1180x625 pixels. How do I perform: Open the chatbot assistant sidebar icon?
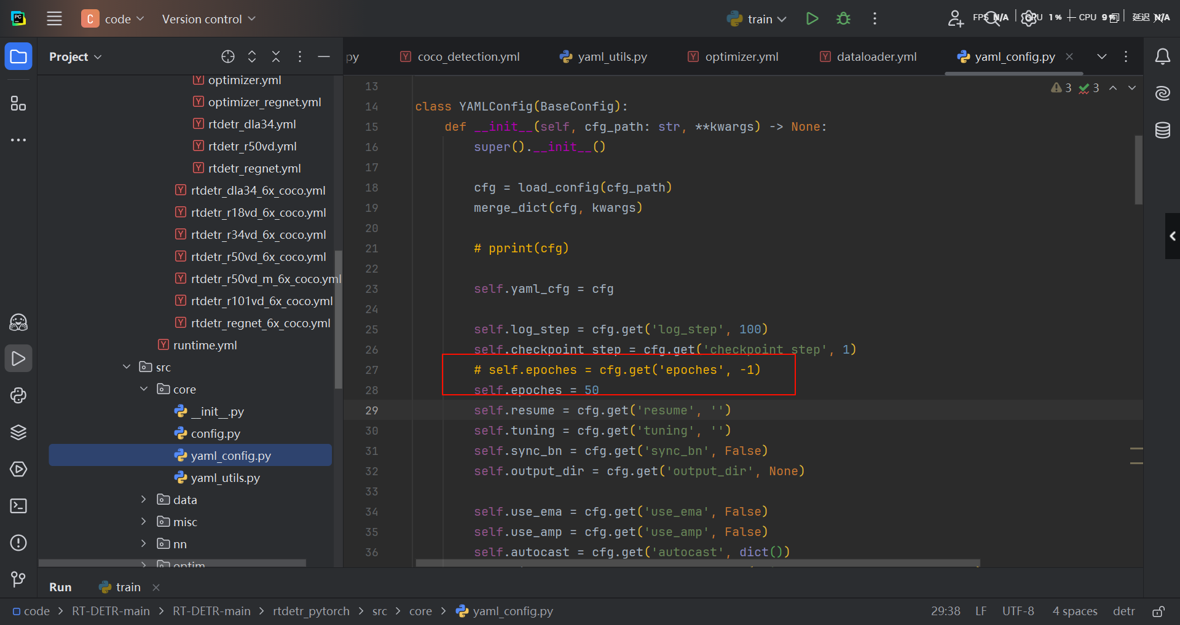click(18, 322)
